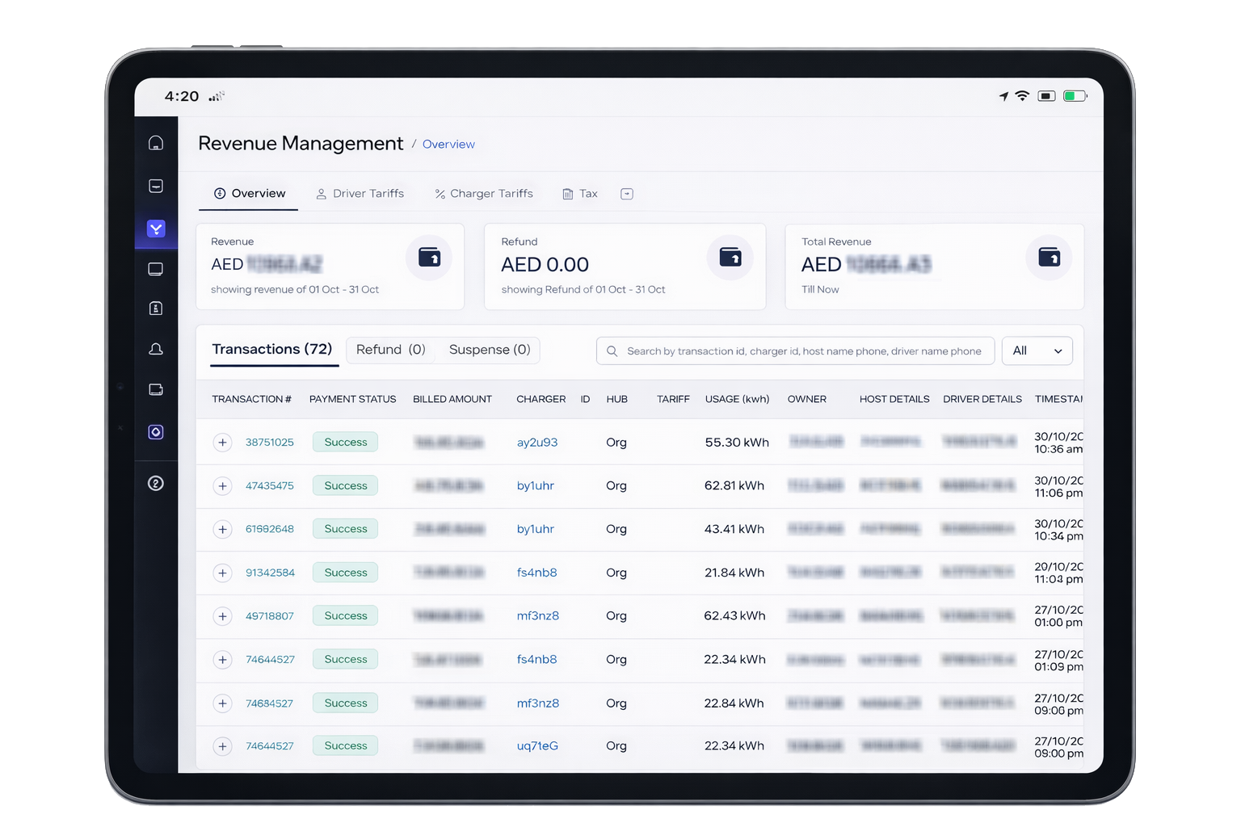Select the highlighted revenue icon in sidebar
Screen dimensions: 1241x827
point(156,229)
